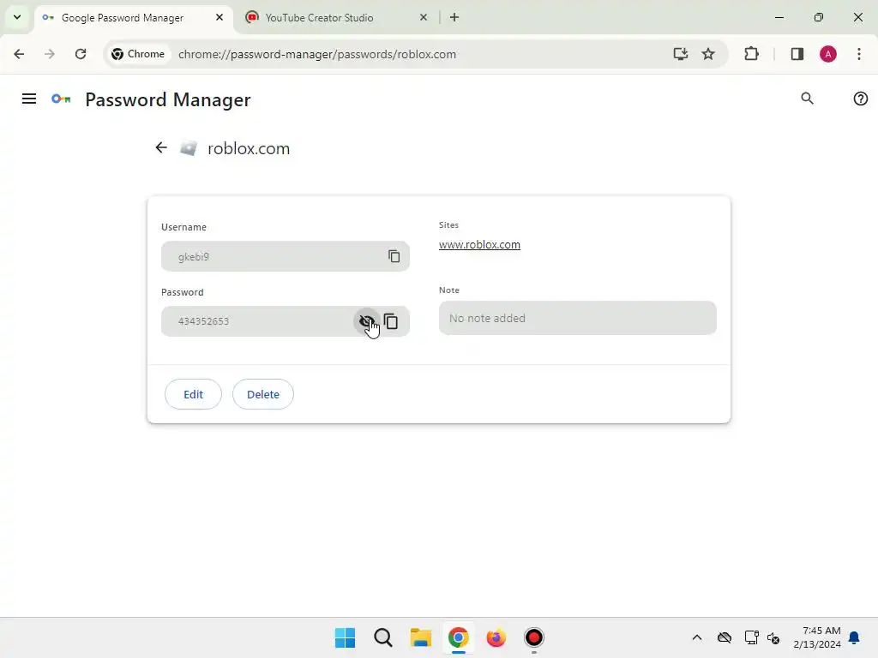Click the Username field gkebi9
Image resolution: width=878 pixels, height=658 pixels.
click(286, 256)
